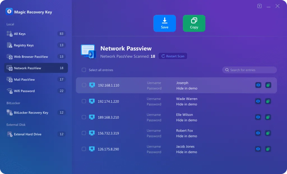The width and height of the screenshot is (287, 174).
Task: Click the computer icon beside 192.174.1.220
Action: pyautogui.click(x=92, y=101)
